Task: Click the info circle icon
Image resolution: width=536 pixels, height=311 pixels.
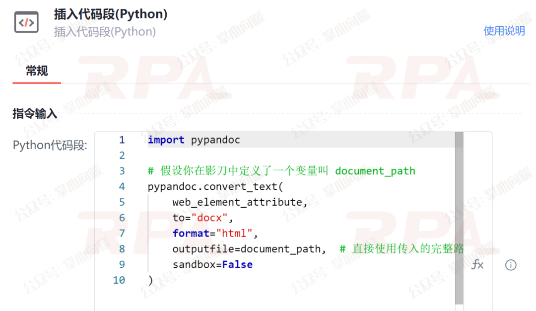Action: pos(511,265)
